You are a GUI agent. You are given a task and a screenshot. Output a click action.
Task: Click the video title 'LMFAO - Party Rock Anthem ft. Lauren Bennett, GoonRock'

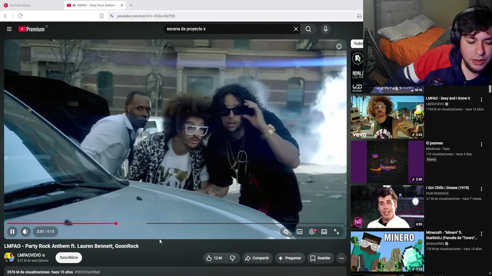[x=71, y=246]
